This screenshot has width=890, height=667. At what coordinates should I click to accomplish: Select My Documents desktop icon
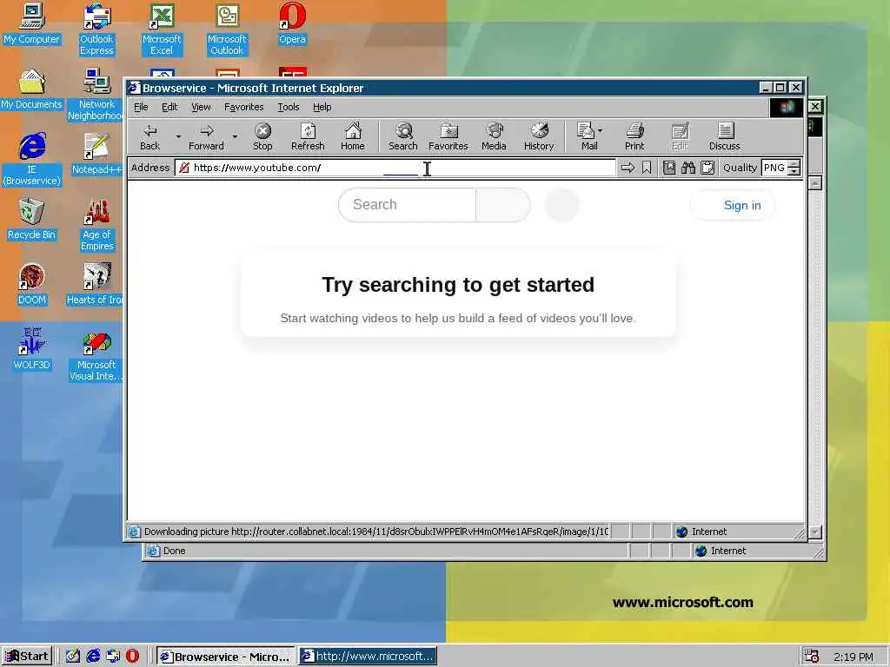pos(32,89)
